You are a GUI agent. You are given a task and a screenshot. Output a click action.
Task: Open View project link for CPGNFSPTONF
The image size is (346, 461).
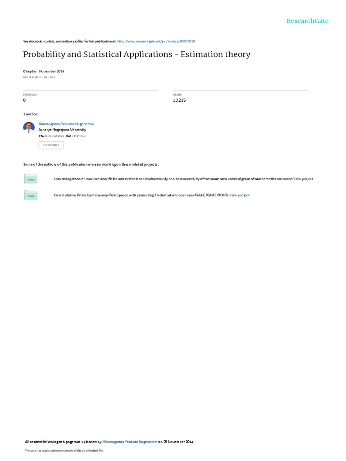click(240, 195)
